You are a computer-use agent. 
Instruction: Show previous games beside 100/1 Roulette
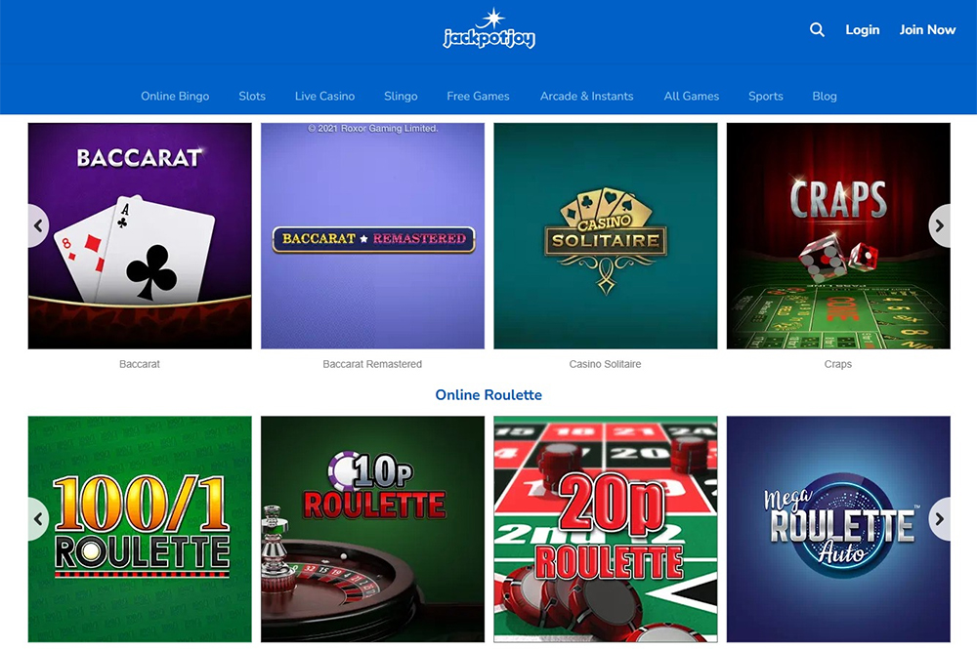pyautogui.click(x=38, y=519)
